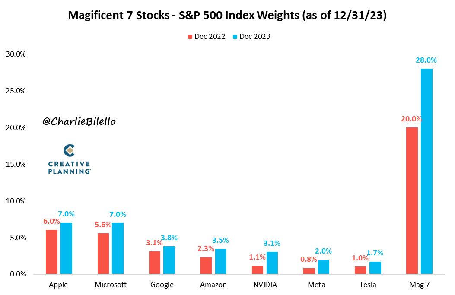Click the blue Dec 2023 legend swatch
The height and width of the screenshot is (295, 455).
coord(235,37)
